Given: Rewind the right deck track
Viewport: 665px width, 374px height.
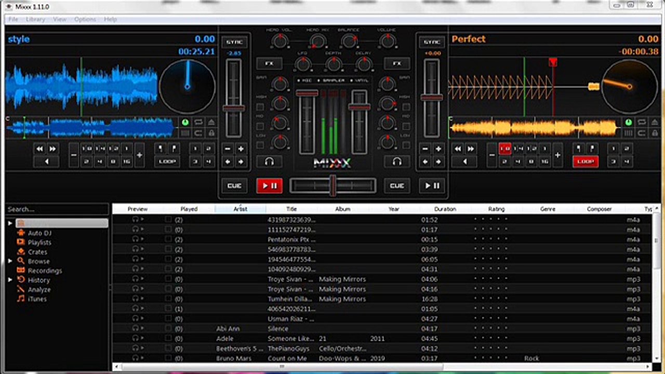Looking at the screenshot, I should 458,149.
